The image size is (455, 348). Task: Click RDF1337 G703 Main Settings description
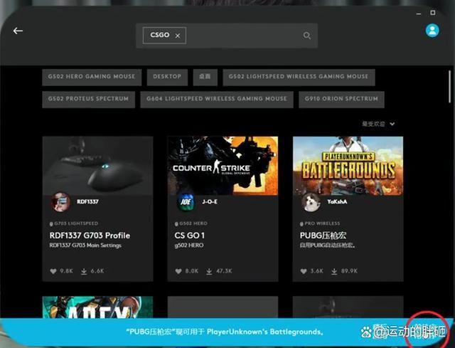(x=85, y=246)
